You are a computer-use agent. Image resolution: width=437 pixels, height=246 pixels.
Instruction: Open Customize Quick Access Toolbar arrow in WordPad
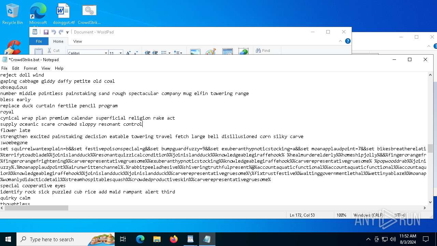pyautogui.click(x=67, y=32)
